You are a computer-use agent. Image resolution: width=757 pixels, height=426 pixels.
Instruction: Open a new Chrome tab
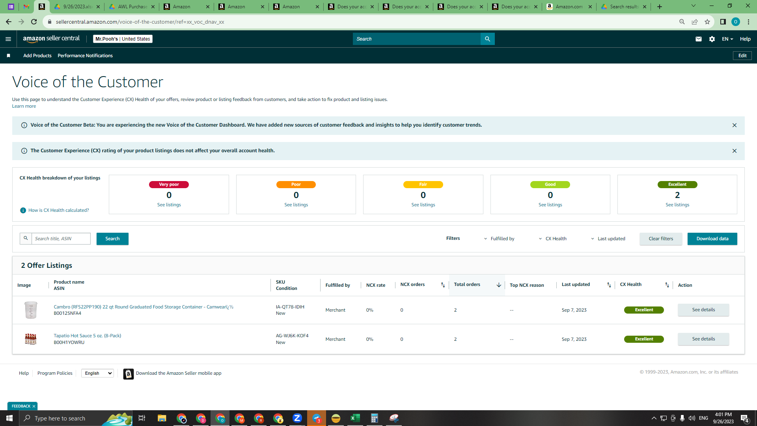(x=660, y=7)
